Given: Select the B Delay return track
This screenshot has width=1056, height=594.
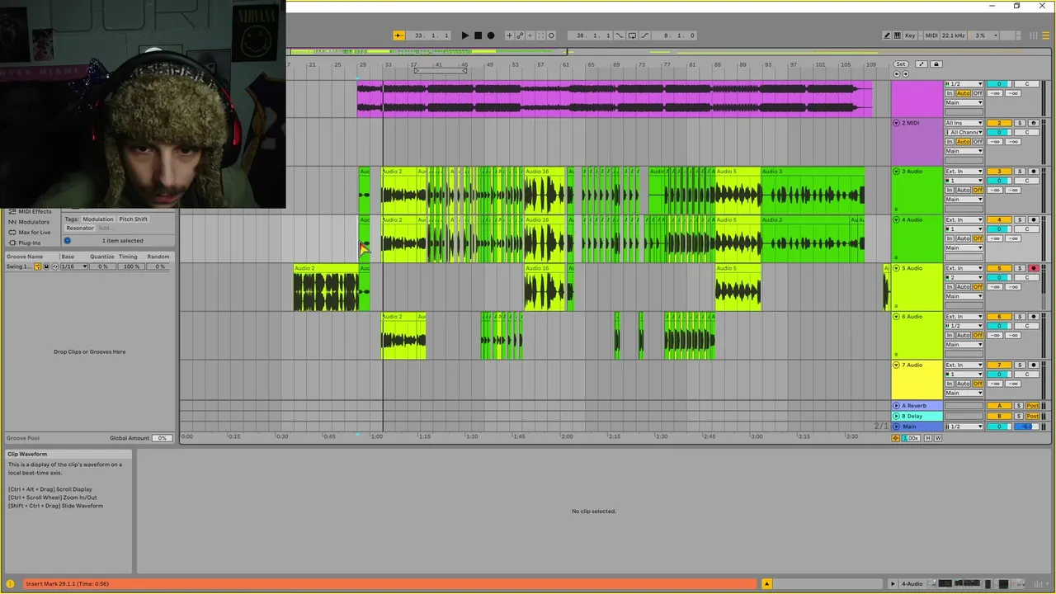Looking at the screenshot, I should pos(917,416).
